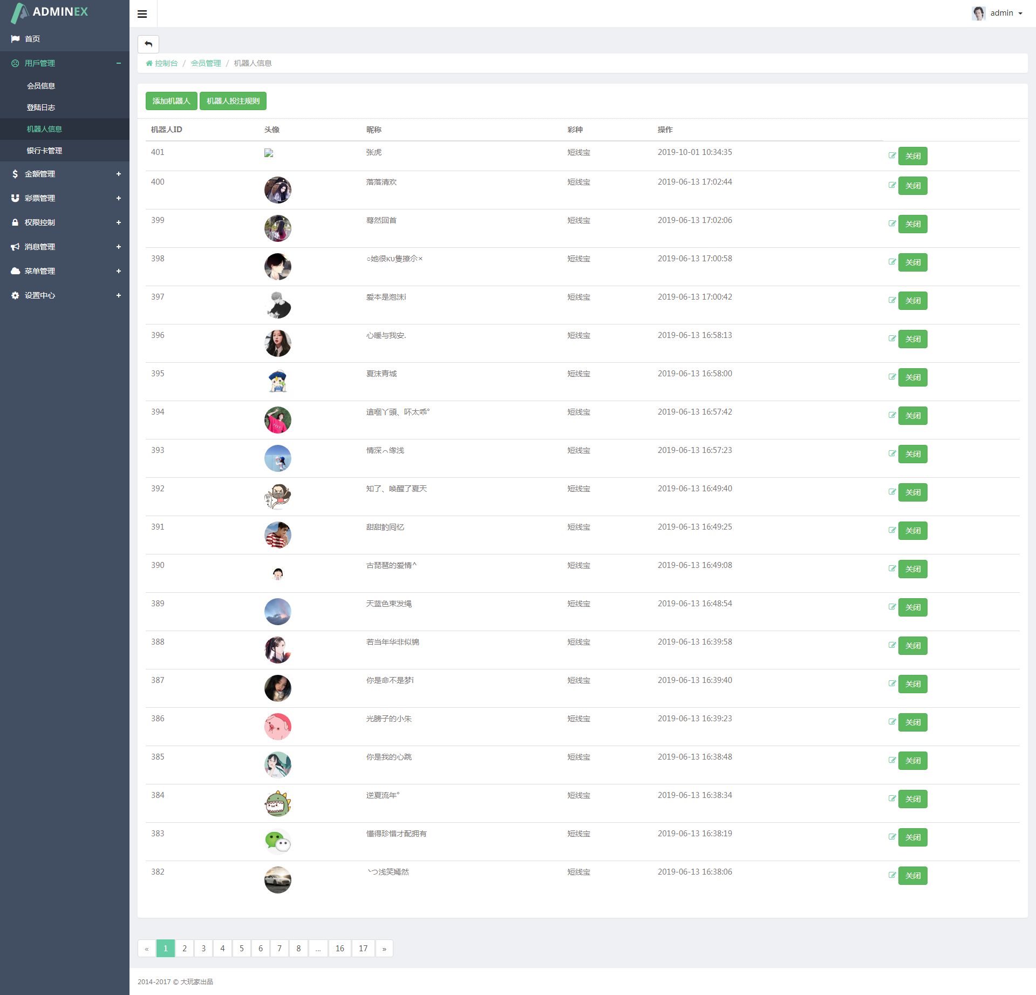This screenshot has height=995, width=1036.
Task: Click edit pencil icon for robot 401
Action: pos(892,155)
